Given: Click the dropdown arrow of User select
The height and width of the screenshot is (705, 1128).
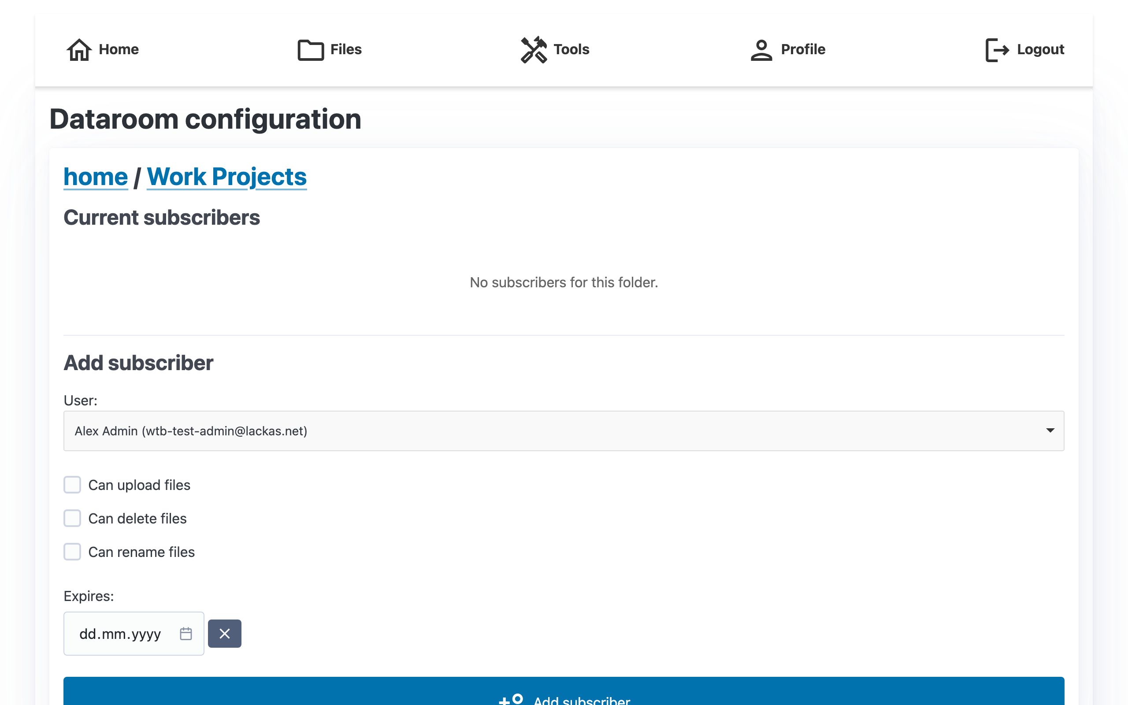Looking at the screenshot, I should pyautogui.click(x=1050, y=430).
